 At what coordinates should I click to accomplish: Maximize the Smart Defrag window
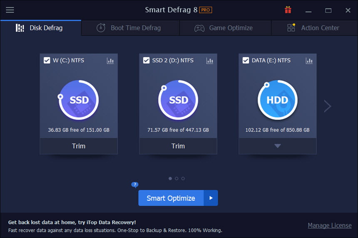[x=328, y=10]
